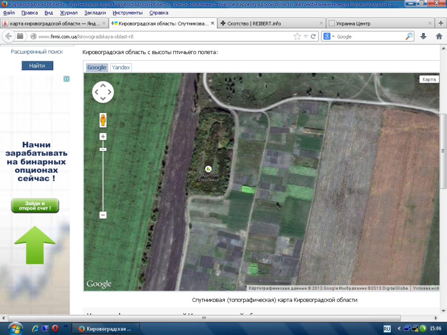The width and height of the screenshot is (447, 335).
Task: Click the Зайди и открой счет ad button
Action: (35, 205)
